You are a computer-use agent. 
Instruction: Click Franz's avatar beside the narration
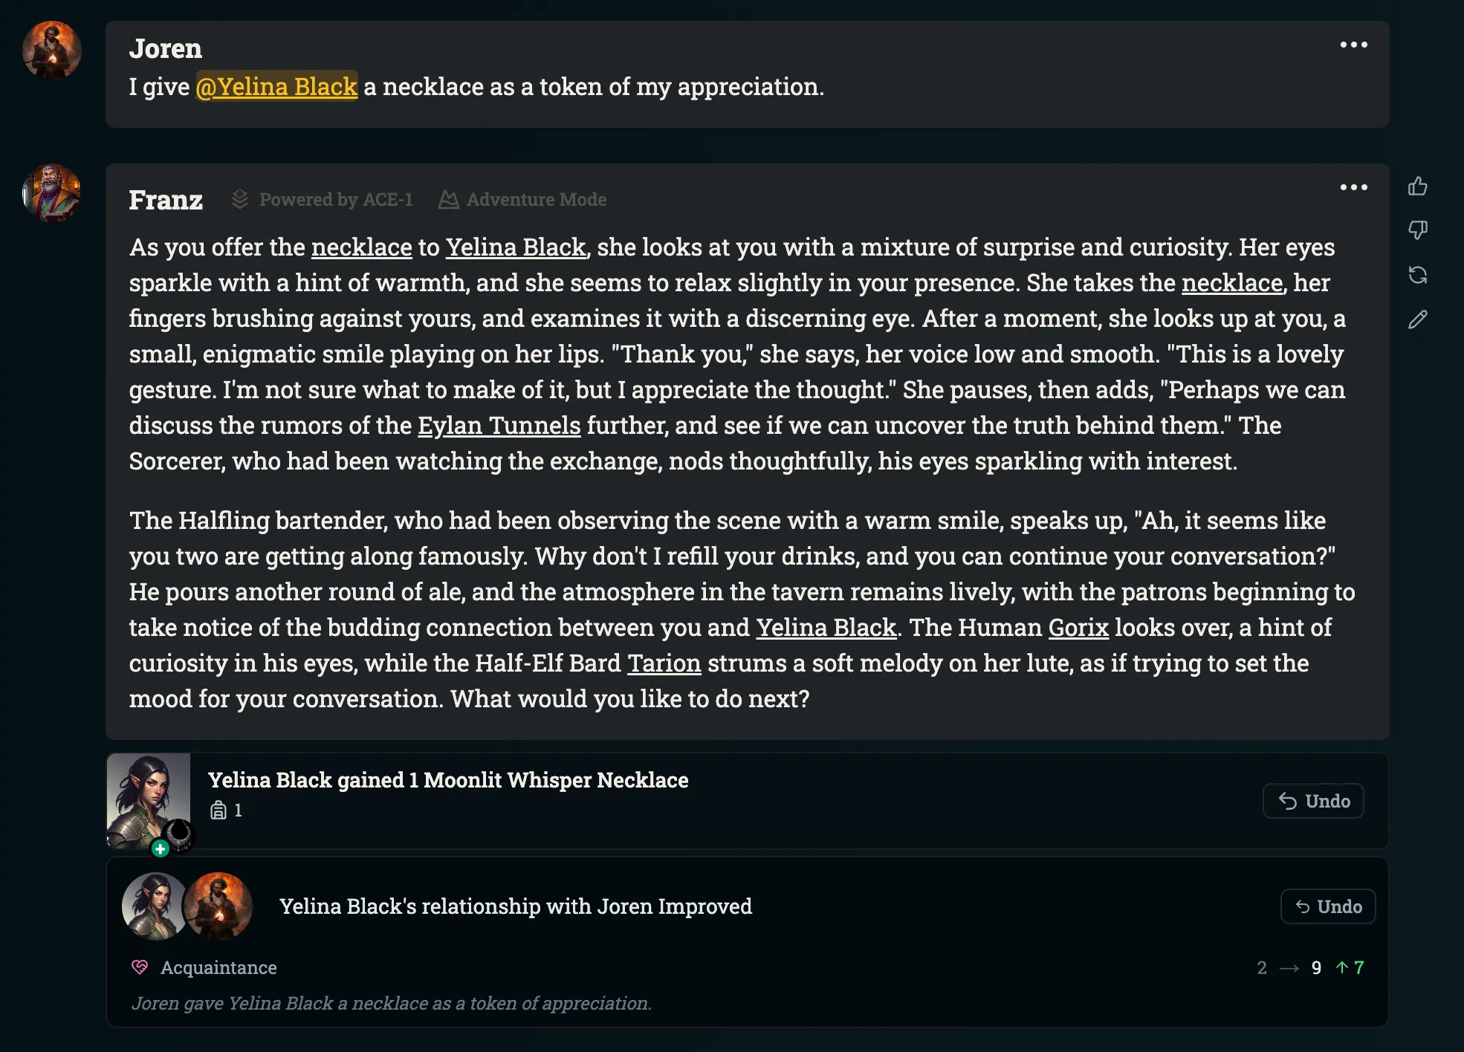click(52, 193)
